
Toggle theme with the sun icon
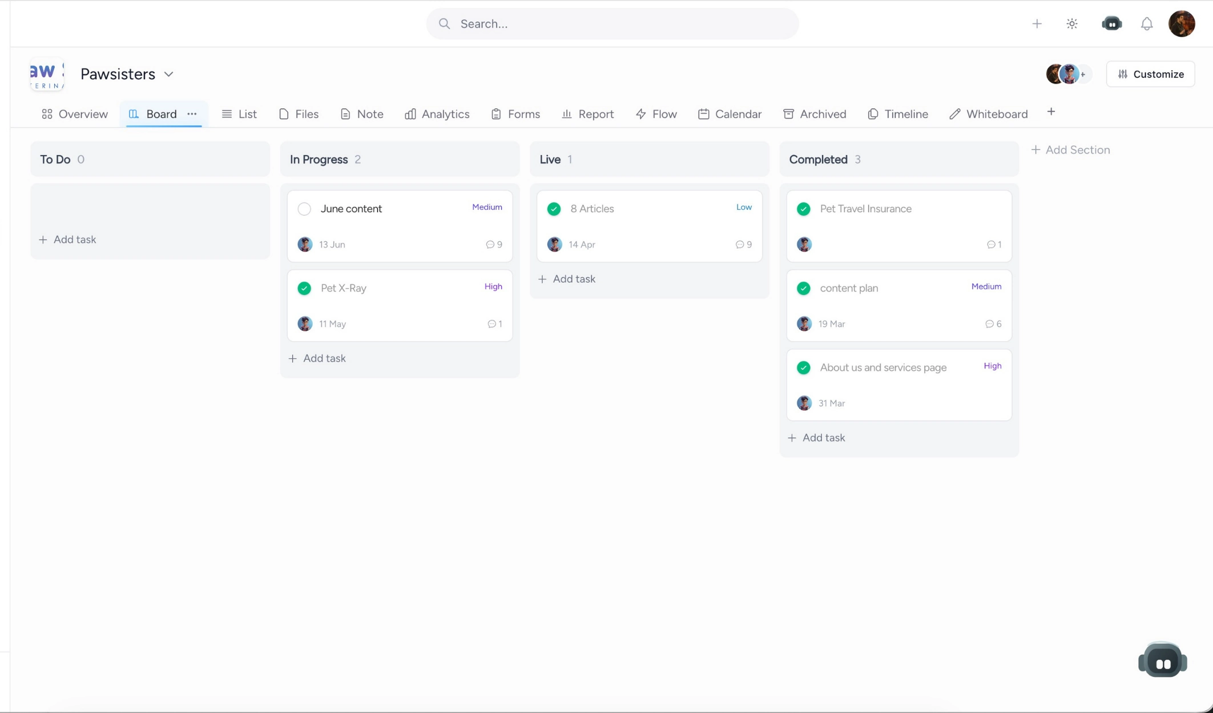(x=1072, y=23)
